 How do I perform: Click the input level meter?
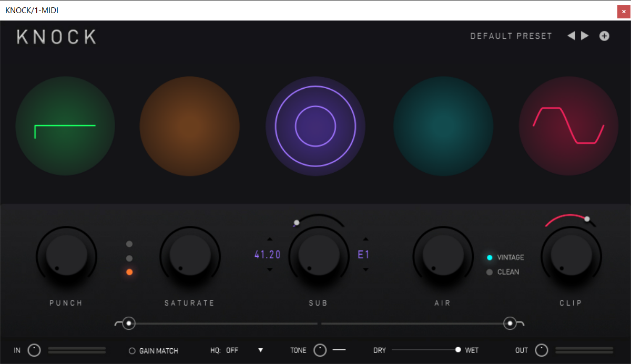(x=77, y=350)
